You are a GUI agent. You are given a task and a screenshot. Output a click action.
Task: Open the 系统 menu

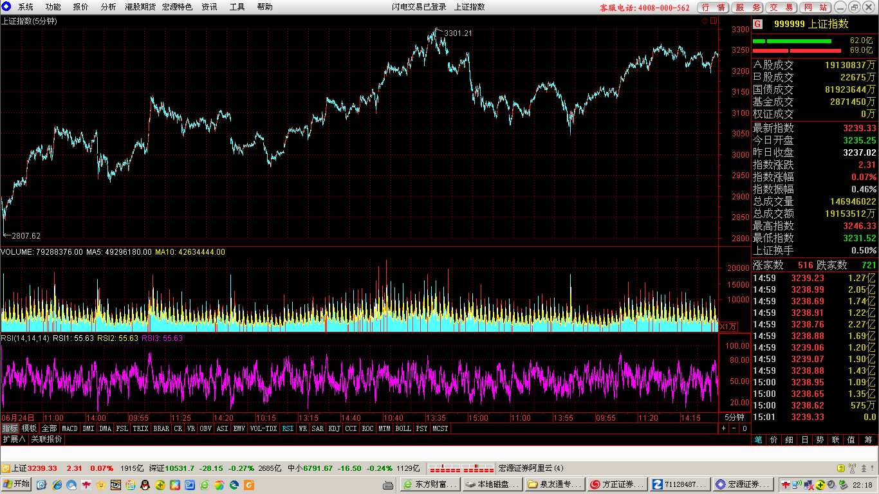tap(26, 7)
